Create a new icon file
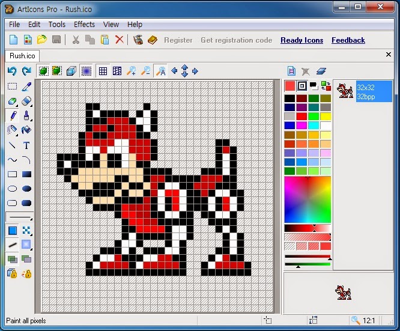Screen dimensions: 400x331 coord(13,40)
